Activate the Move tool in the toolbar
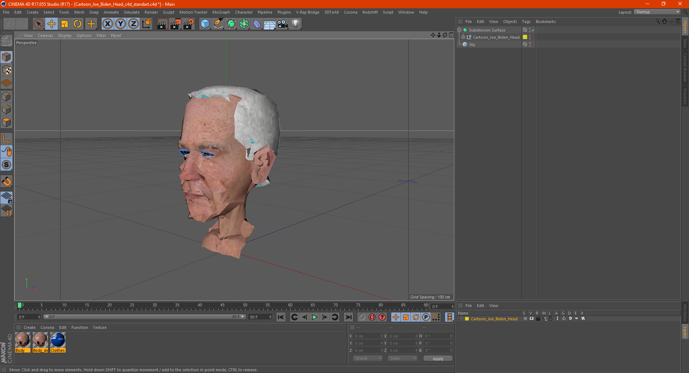This screenshot has height=373, width=689. [x=52, y=24]
